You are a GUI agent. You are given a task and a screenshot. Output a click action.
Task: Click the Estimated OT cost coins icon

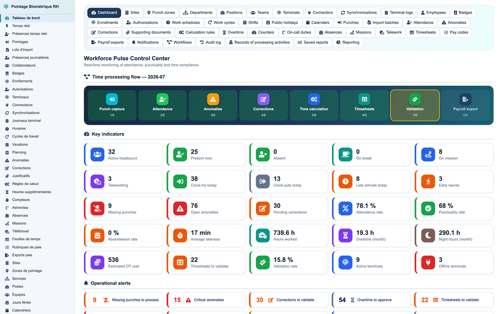tap(98, 263)
